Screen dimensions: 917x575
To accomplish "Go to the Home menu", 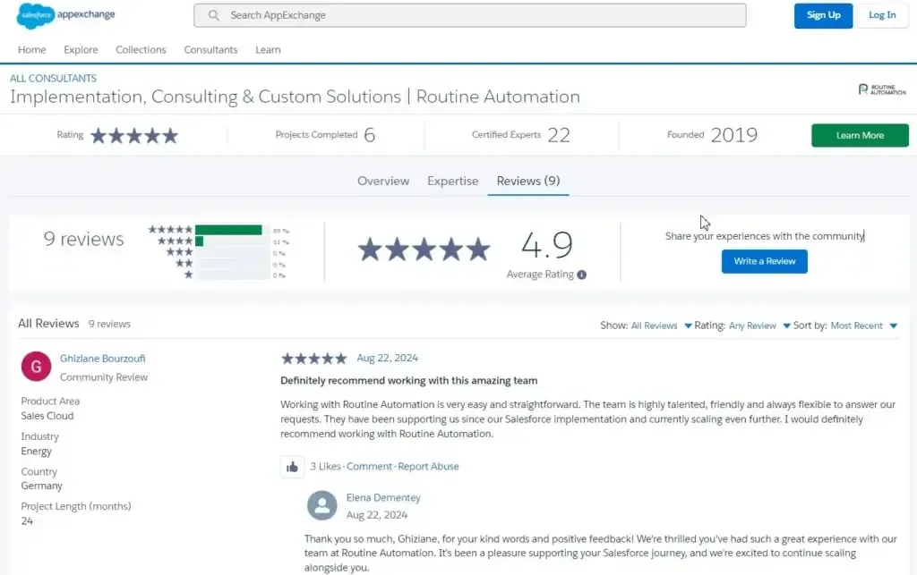I will 32,49.
